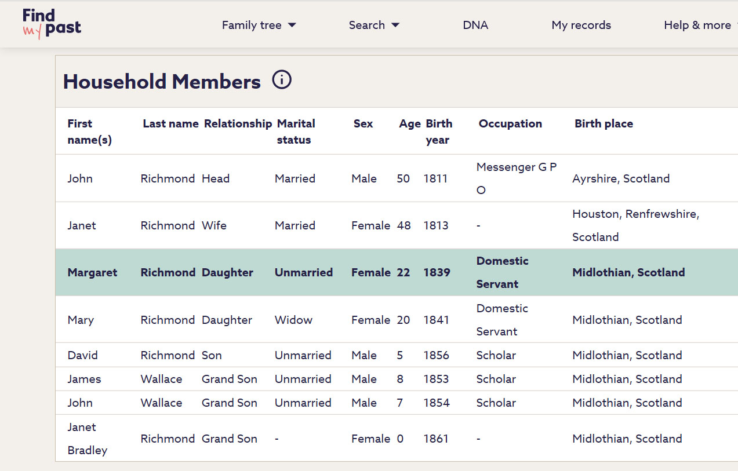Click the 'Age' column header
Viewport: 738px width, 471px height.
[x=410, y=123]
